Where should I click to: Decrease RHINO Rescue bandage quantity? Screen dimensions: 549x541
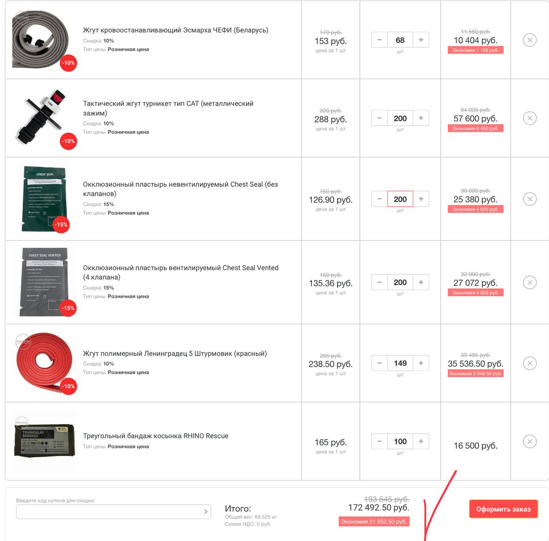[x=380, y=441]
